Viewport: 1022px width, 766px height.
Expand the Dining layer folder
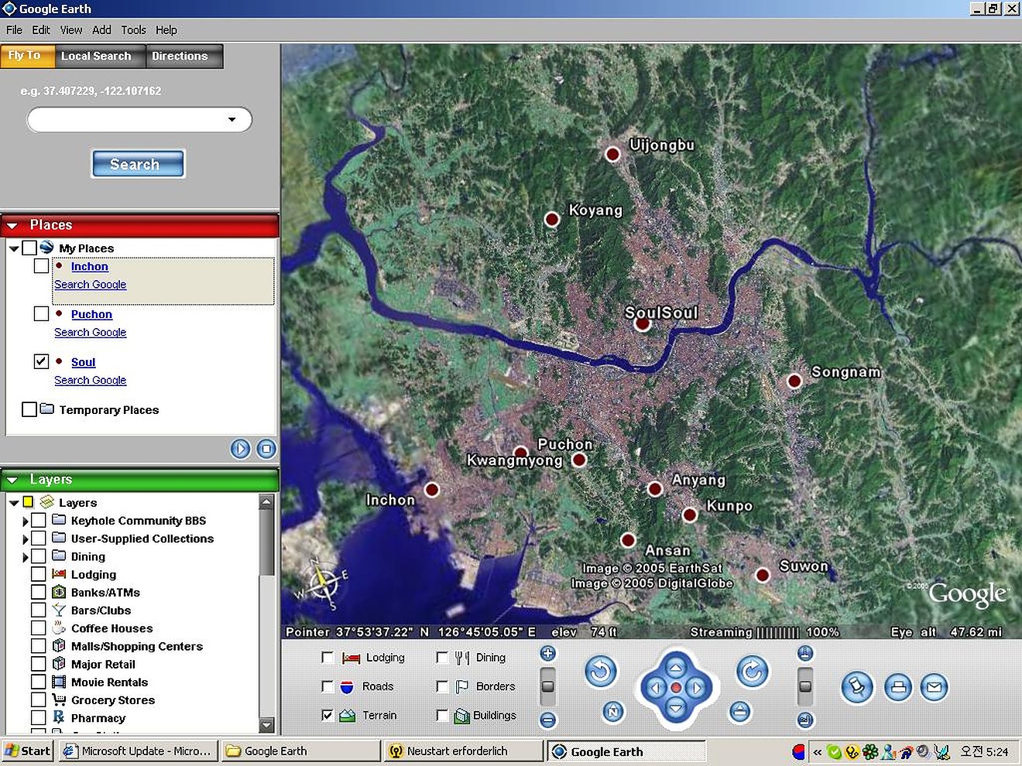[26, 557]
